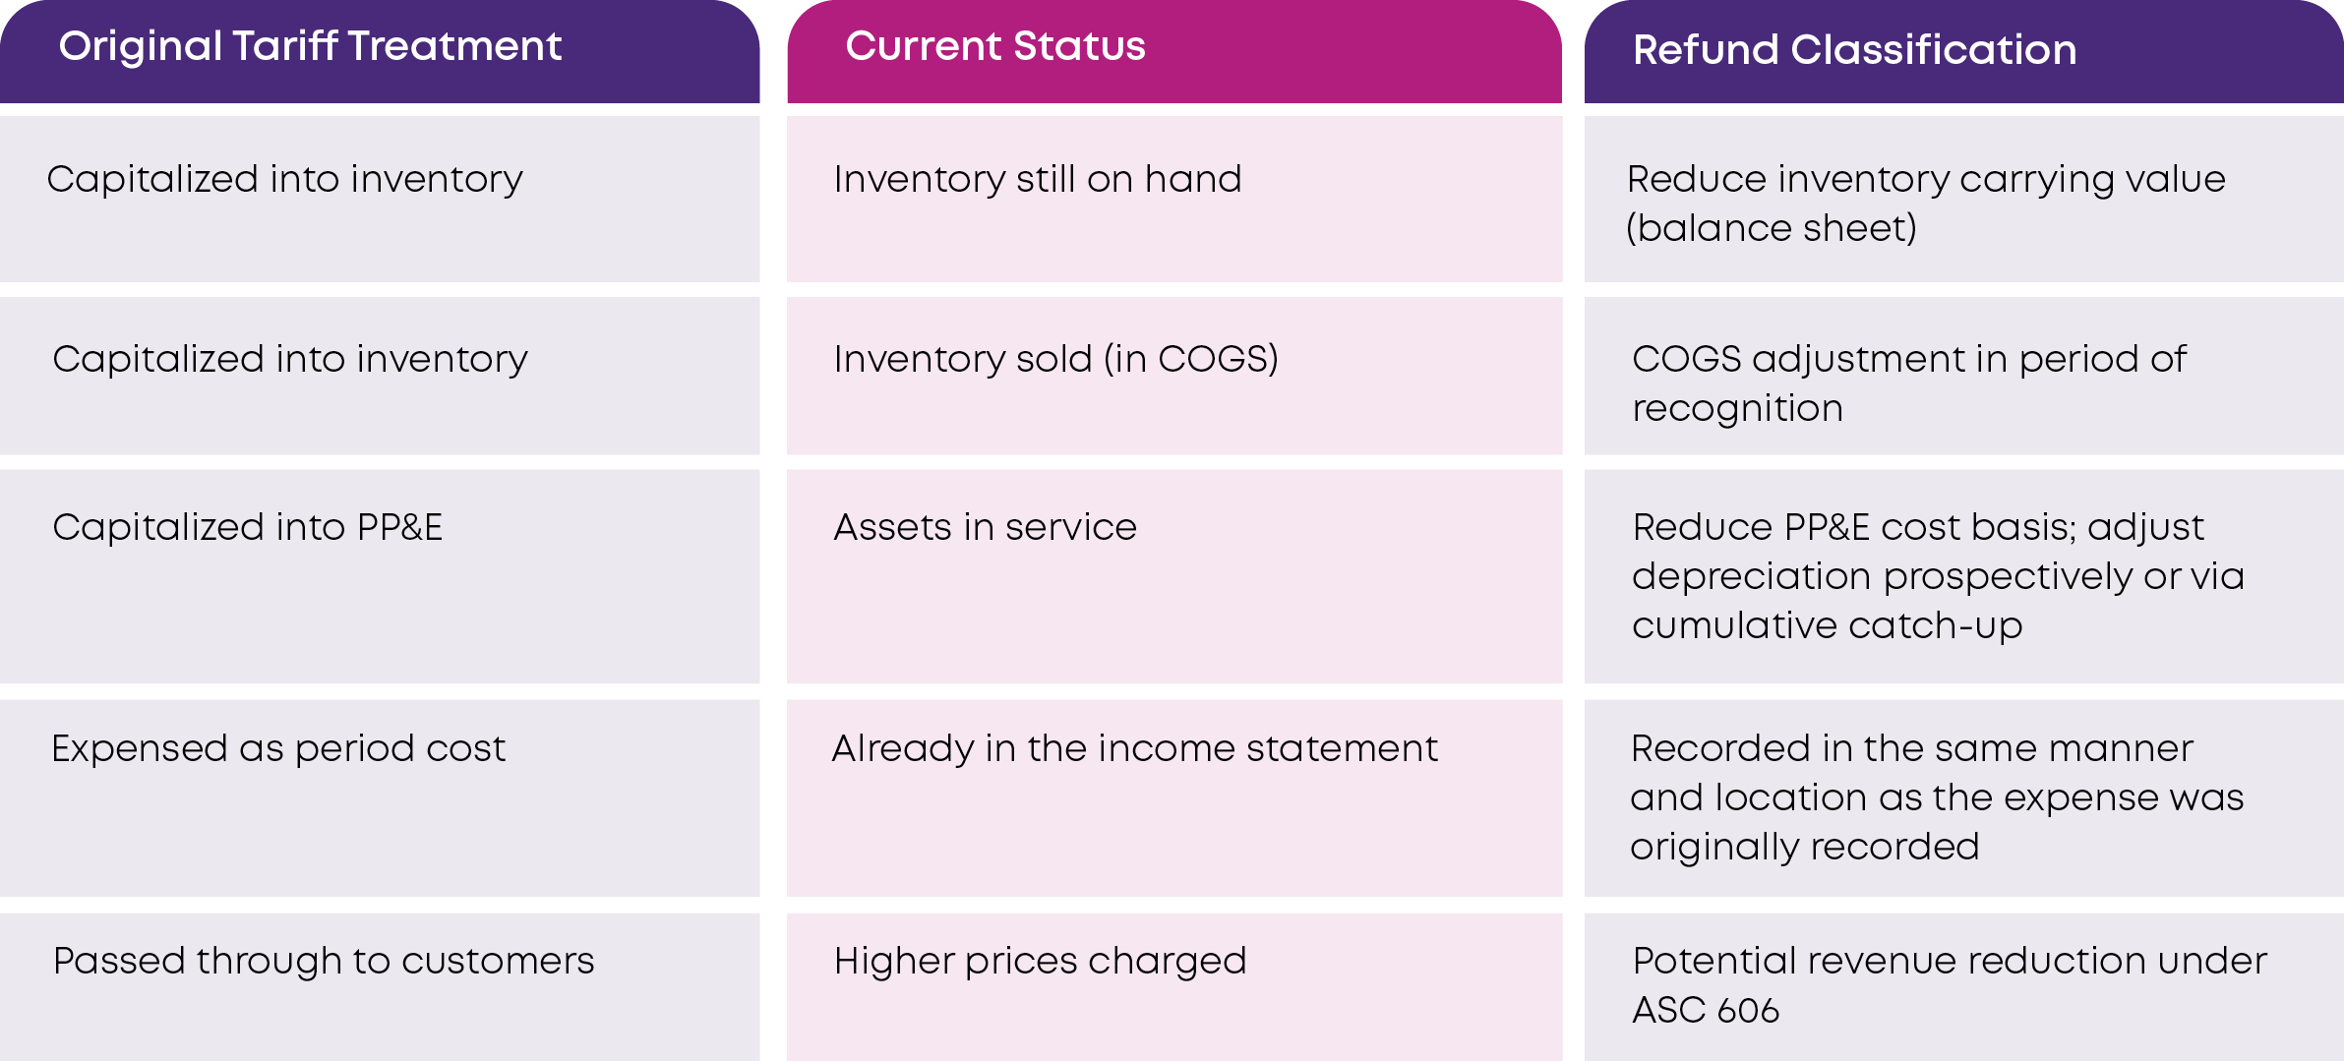Click the Refund Classification column header
The width and height of the screenshot is (2344, 1061).
click(x=1854, y=50)
